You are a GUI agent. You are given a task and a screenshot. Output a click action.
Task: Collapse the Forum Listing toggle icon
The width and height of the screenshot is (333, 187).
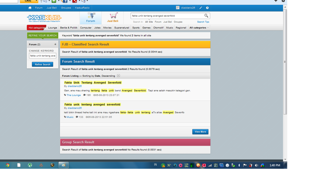pos(118,76)
